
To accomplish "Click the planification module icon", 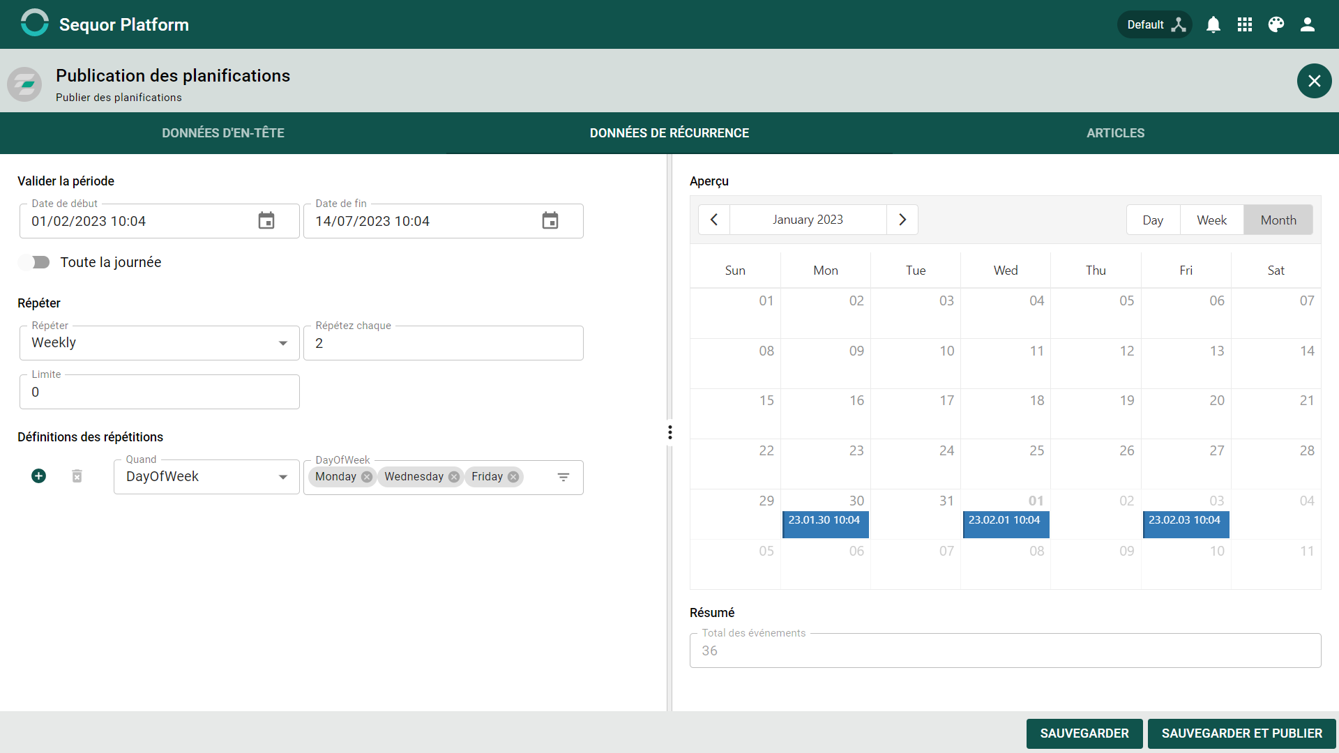I will tap(25, 84).
